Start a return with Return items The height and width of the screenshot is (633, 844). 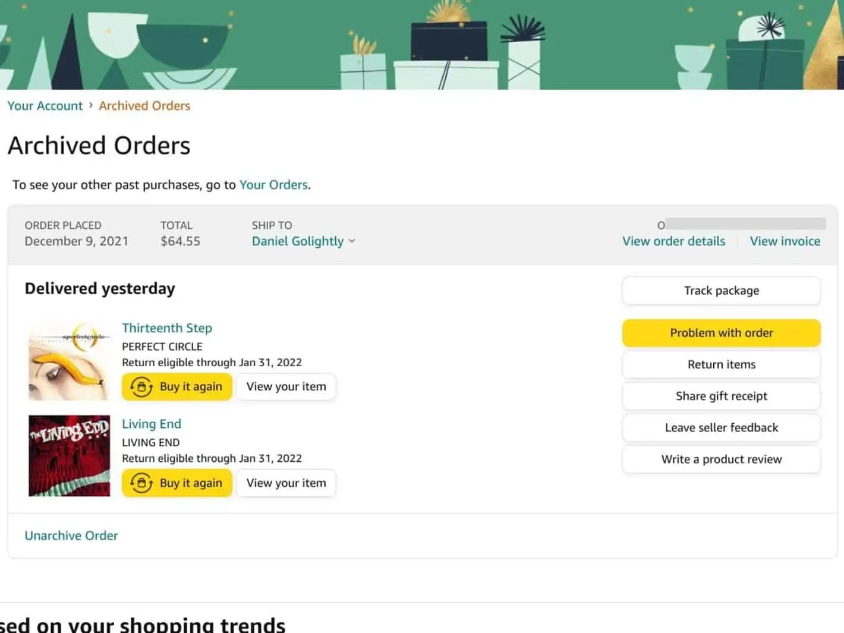click(x=720, y=364)
